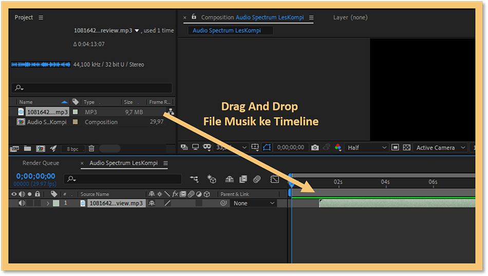
Task: Click the parent pick whip spiral icon
Action: [x=223, y=203]
